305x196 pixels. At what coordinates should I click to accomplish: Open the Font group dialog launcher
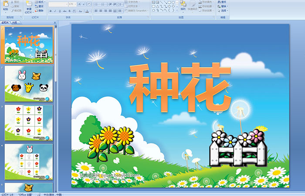[91, 17]
